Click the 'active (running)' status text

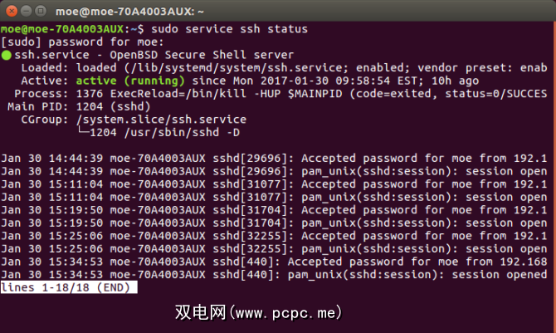[x=123, y=81]
